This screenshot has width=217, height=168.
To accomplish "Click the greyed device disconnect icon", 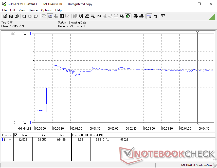I will click(x=30, y=16).
